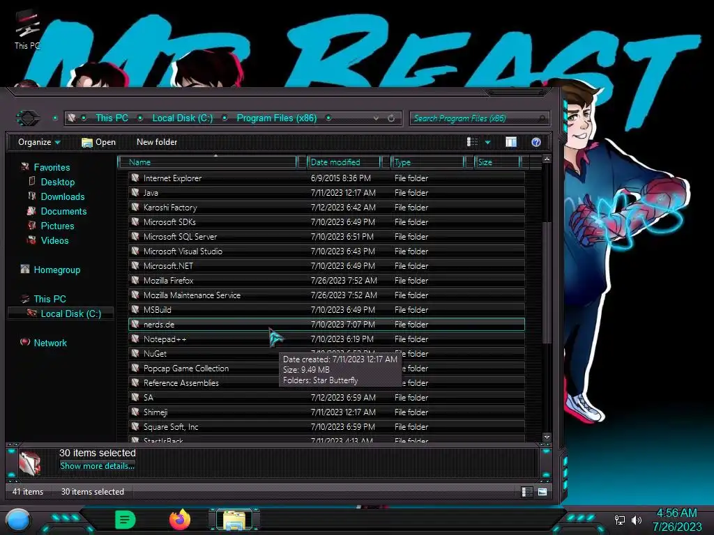The height and width of the screenshot is (535, 714).
Task: Select the NuGet folder name
Action: pyautogui.click(x=155, y=353)
